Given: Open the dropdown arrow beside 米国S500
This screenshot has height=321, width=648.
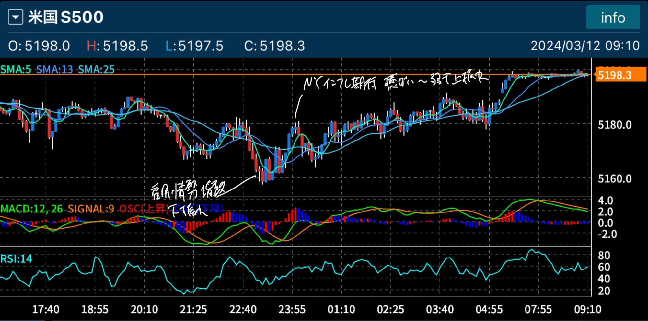Looking at the screenshot, I should (x=16, y=17).
